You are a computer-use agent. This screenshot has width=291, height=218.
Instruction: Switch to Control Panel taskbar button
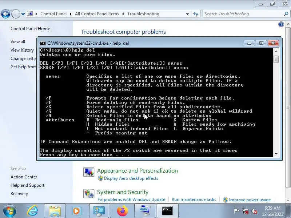coord(99,211)
